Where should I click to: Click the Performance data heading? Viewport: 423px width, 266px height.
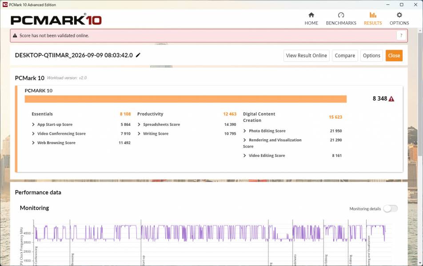click(x=38, y=192)
